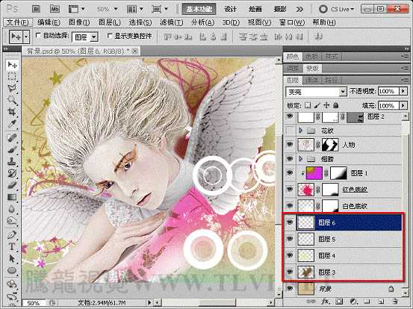Image resolution: width=413 pixels, height=309 pixels.
Task: Hide the 图层 5 layer eye
Action: coord(290,239)
